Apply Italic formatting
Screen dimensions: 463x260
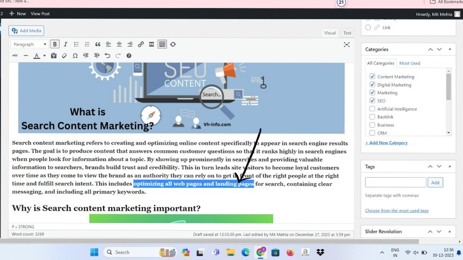click(65, 44)
